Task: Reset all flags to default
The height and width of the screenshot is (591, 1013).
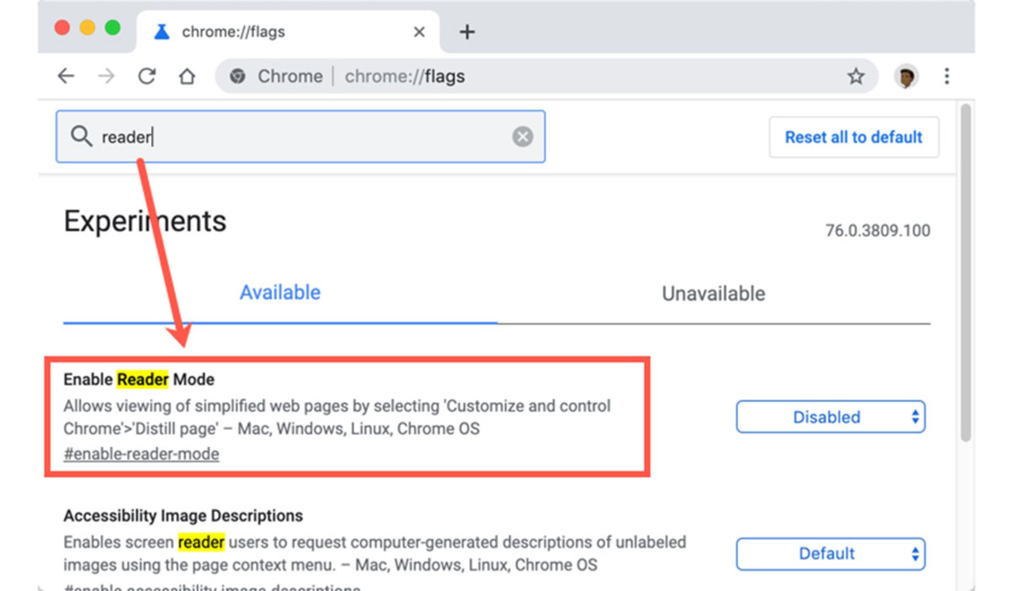Action: click(x=854, y=137)
